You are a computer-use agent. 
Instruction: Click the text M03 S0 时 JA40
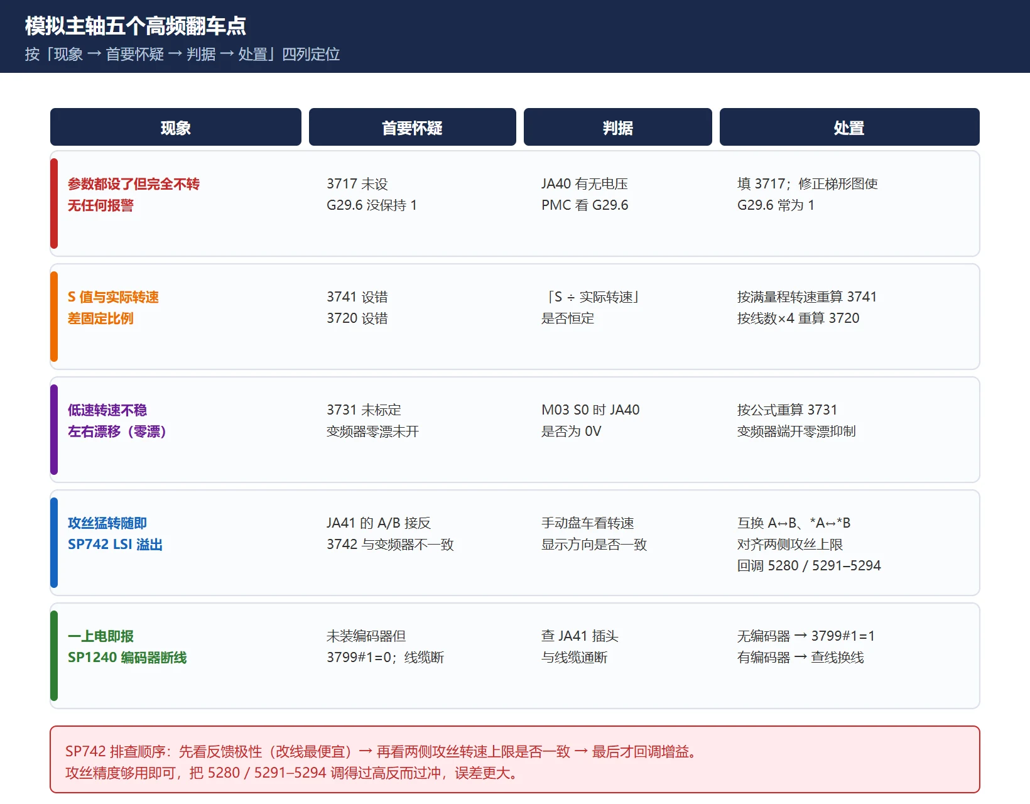coord(590,410)
